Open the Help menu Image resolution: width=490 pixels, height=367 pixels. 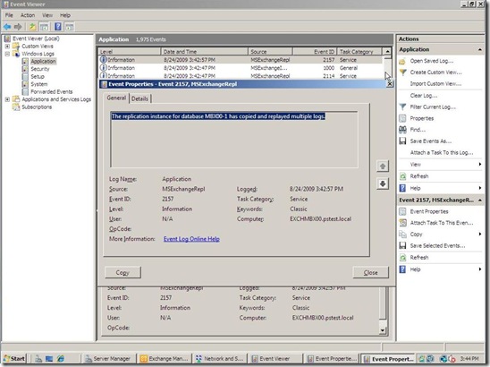coord(65,15)
